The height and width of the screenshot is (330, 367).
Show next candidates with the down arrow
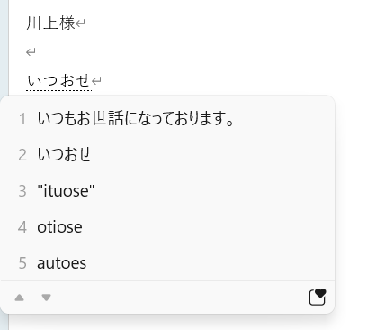[46, 298]
